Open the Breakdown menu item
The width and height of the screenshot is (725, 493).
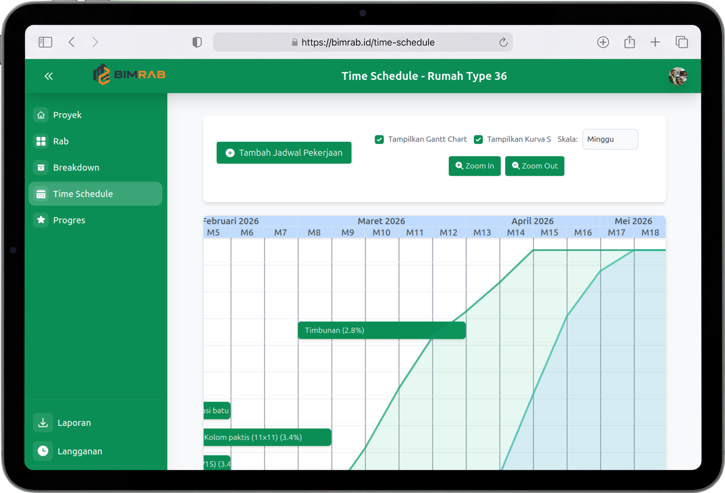click(x=95, y=168)
